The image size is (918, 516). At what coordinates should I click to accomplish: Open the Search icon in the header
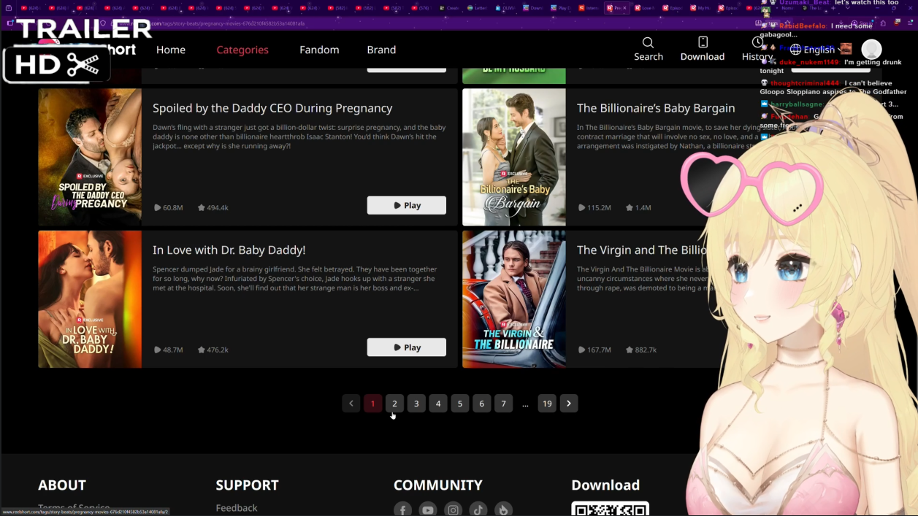(648, 42)
